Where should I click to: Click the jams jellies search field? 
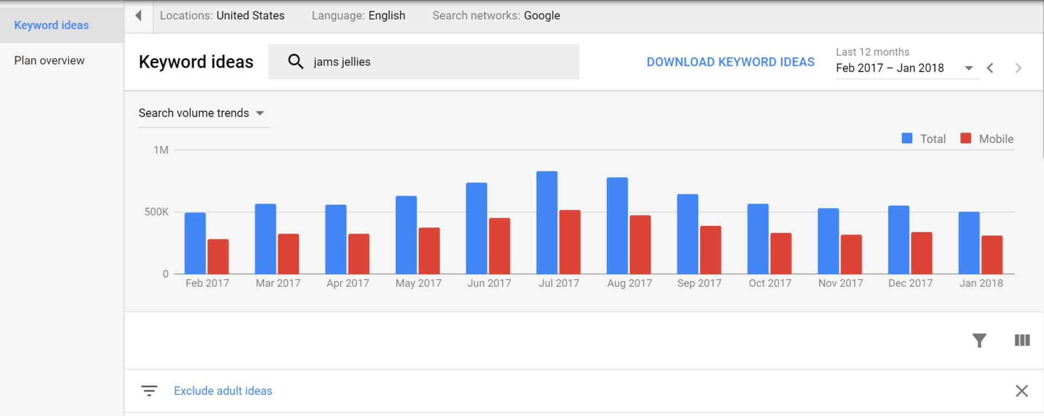[435, 62]
